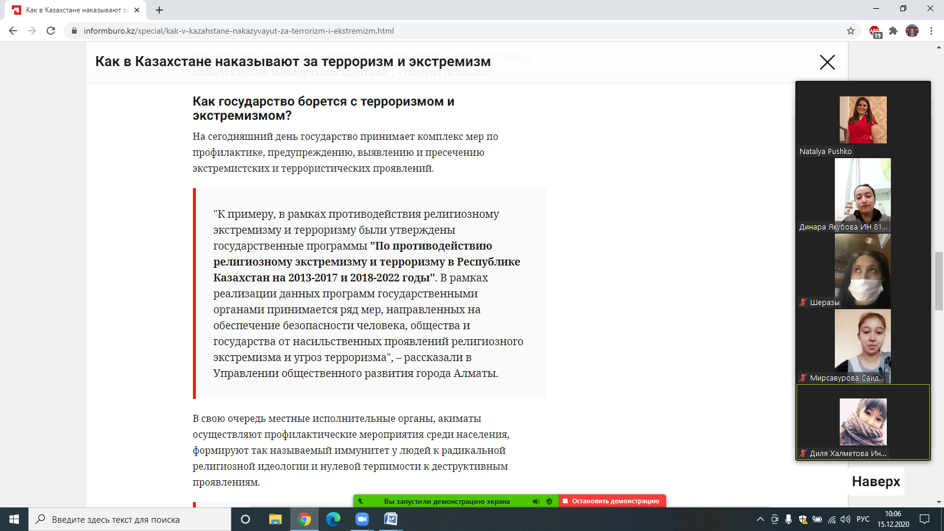Click the browser forward arrow
944x531 pixels.
pos(32,31)
